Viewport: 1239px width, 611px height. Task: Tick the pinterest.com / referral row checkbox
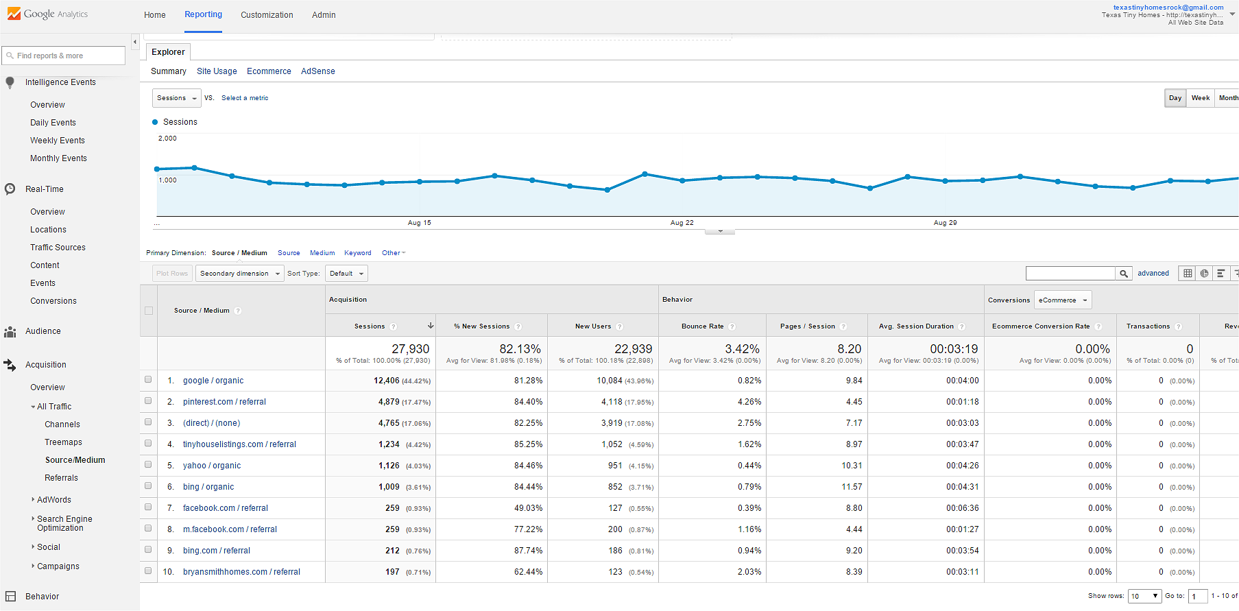(x=148, y=401)
